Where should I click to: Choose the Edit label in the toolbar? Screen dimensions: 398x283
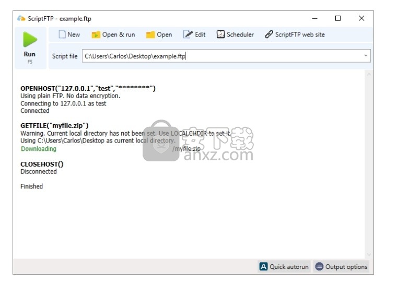tap(200, 34)
